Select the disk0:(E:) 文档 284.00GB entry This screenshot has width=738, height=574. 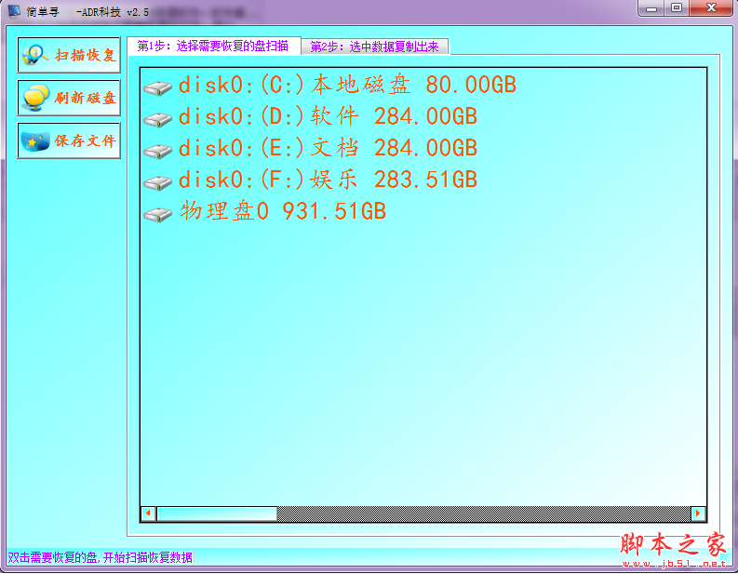[329, 148]
